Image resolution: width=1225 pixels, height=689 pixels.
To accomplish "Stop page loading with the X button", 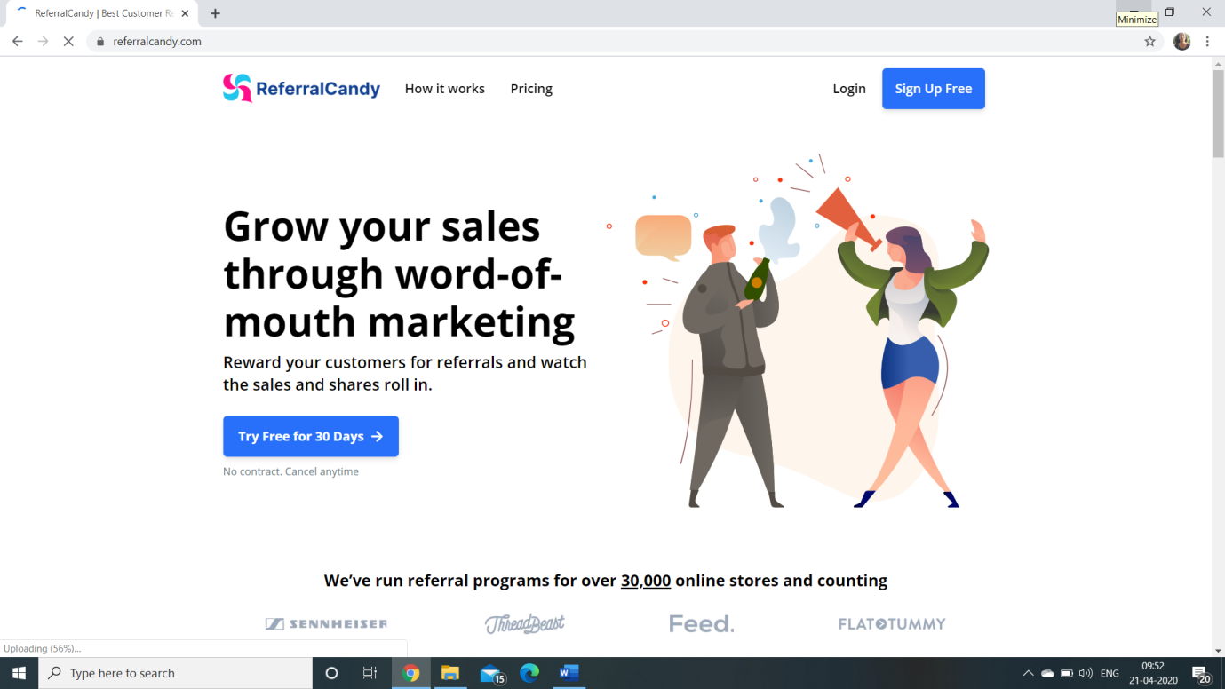I will (68, 41).
